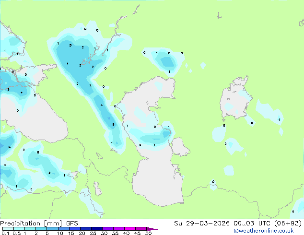Choose the purple swatch between 30 and 35

tap(107, 229)
